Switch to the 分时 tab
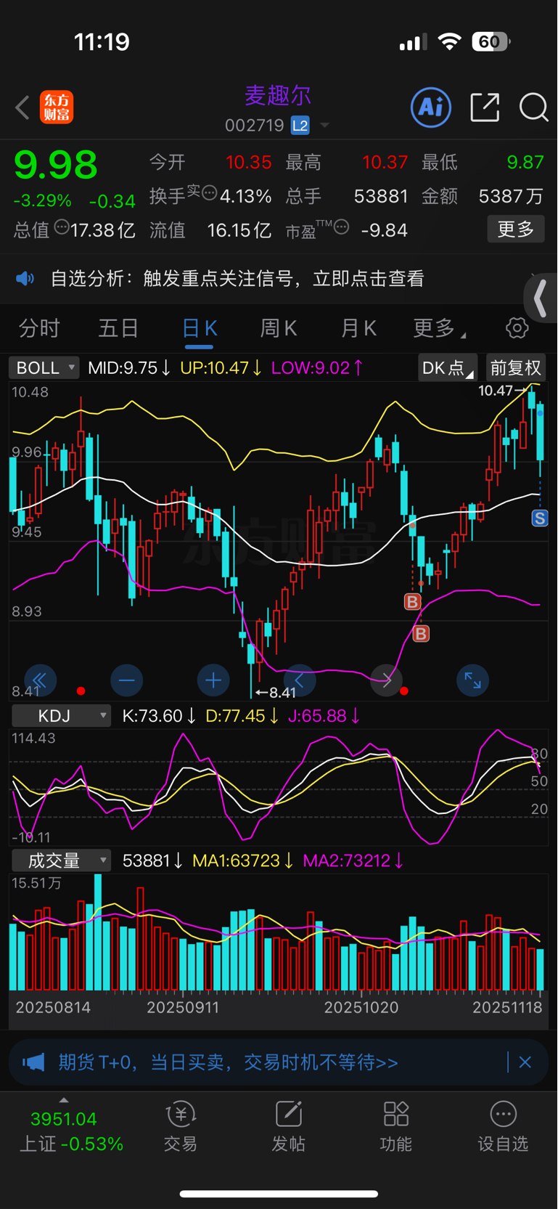Screen dimensions: 558x1209 click(39, 328)
